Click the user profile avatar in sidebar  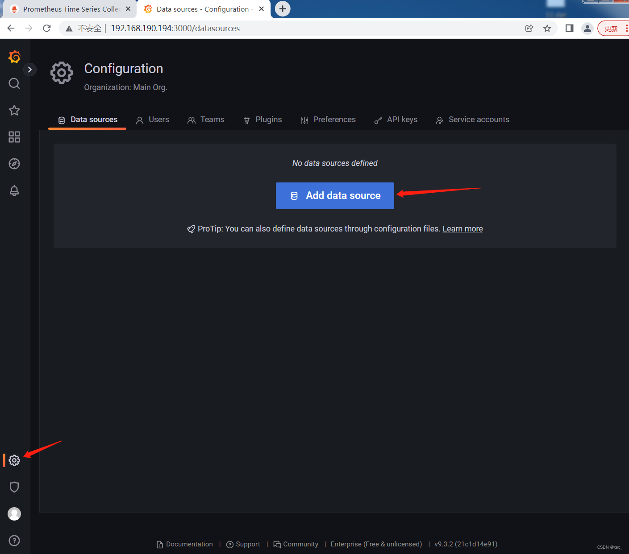click(x=14, y=514)
